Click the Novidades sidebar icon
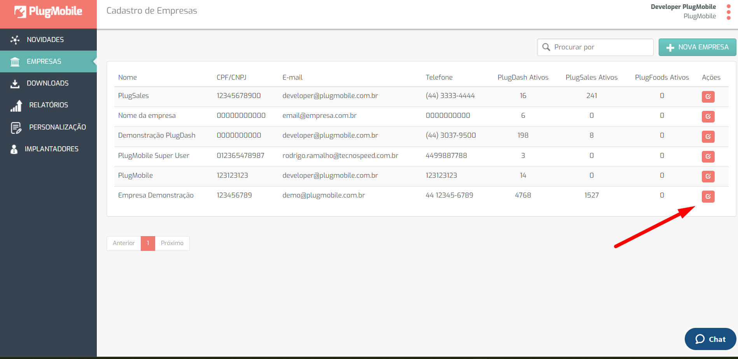The height and width of the screenshot is (359, 738). (x=15, y=40)
